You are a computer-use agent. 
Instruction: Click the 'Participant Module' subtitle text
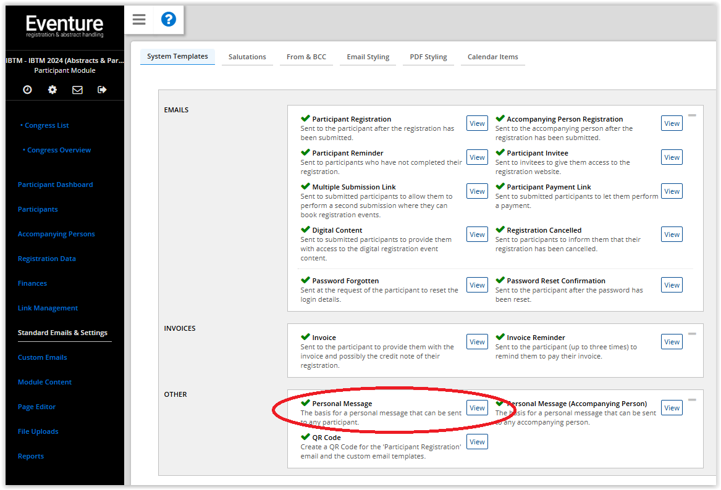(65, 71)
